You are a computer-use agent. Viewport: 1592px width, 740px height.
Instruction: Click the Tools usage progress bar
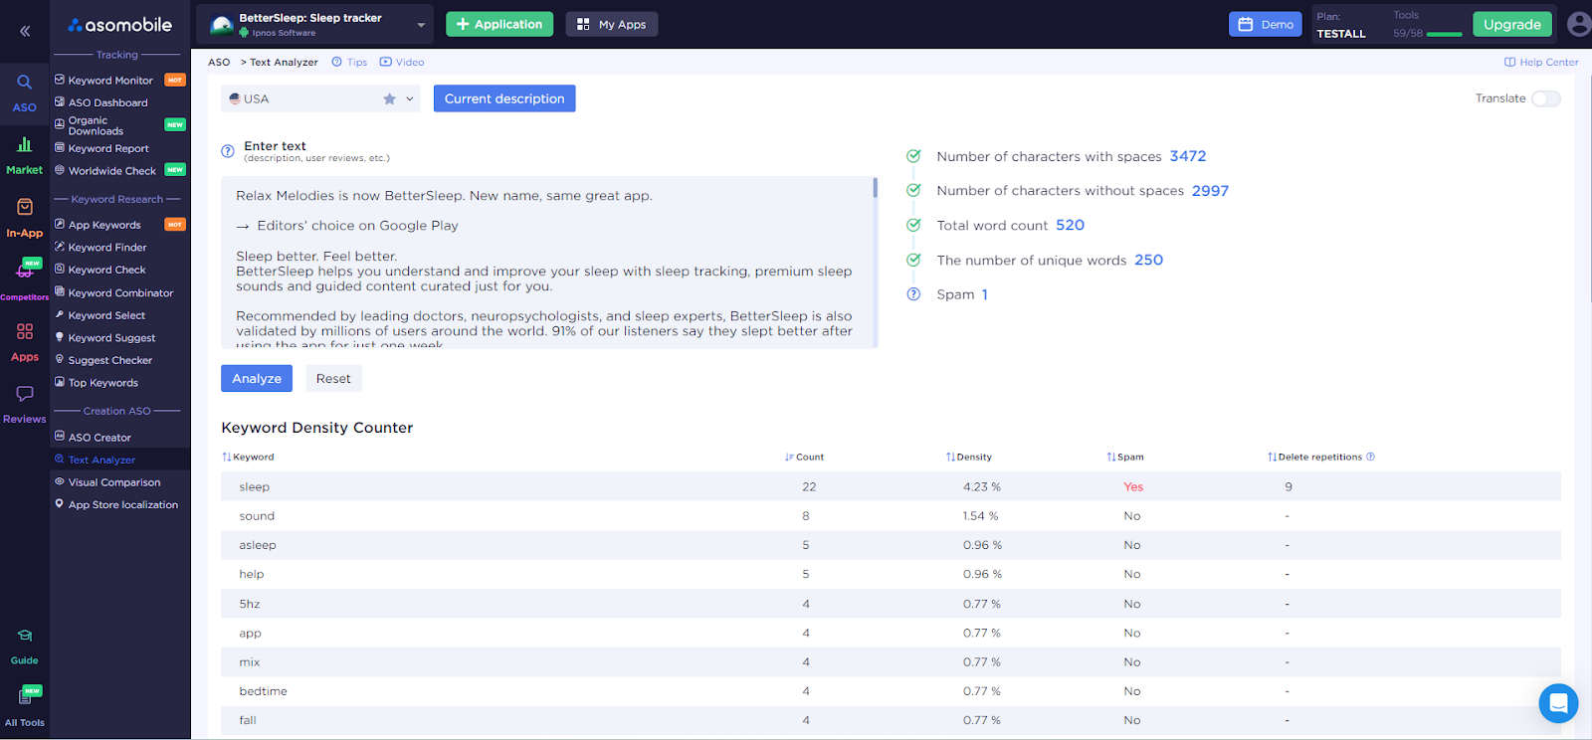(x=1445, y=34)
